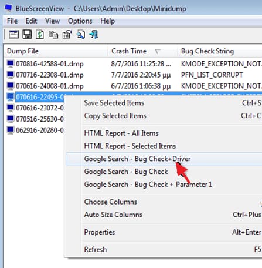Select Google Search - Bug Check + Parameter 1

pos(164,185)
